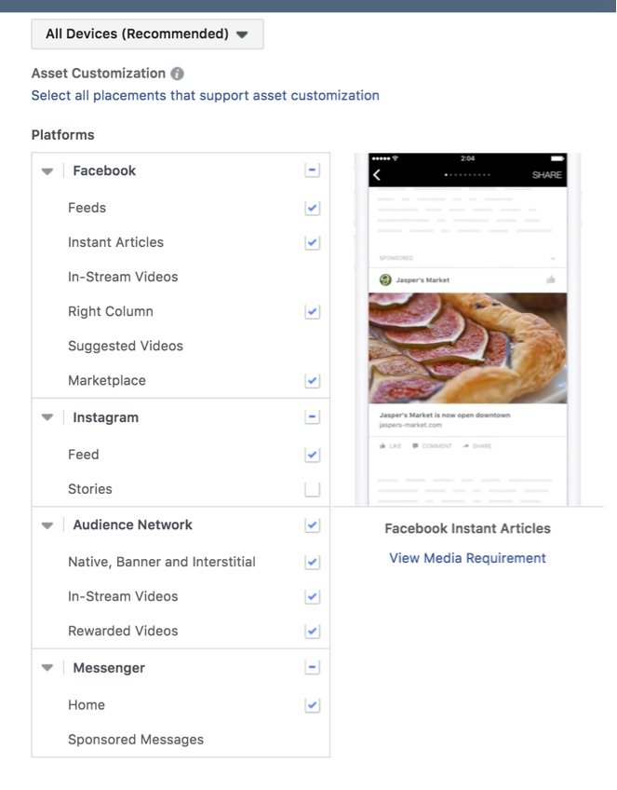
Task: Click the Asset Customization info icon
Action: click(x=178, y=74)
